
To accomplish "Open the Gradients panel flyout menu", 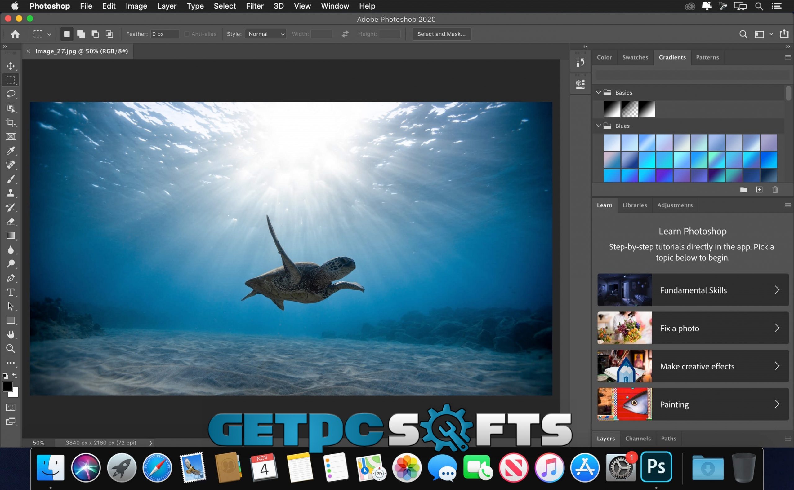I will point(787,57).
